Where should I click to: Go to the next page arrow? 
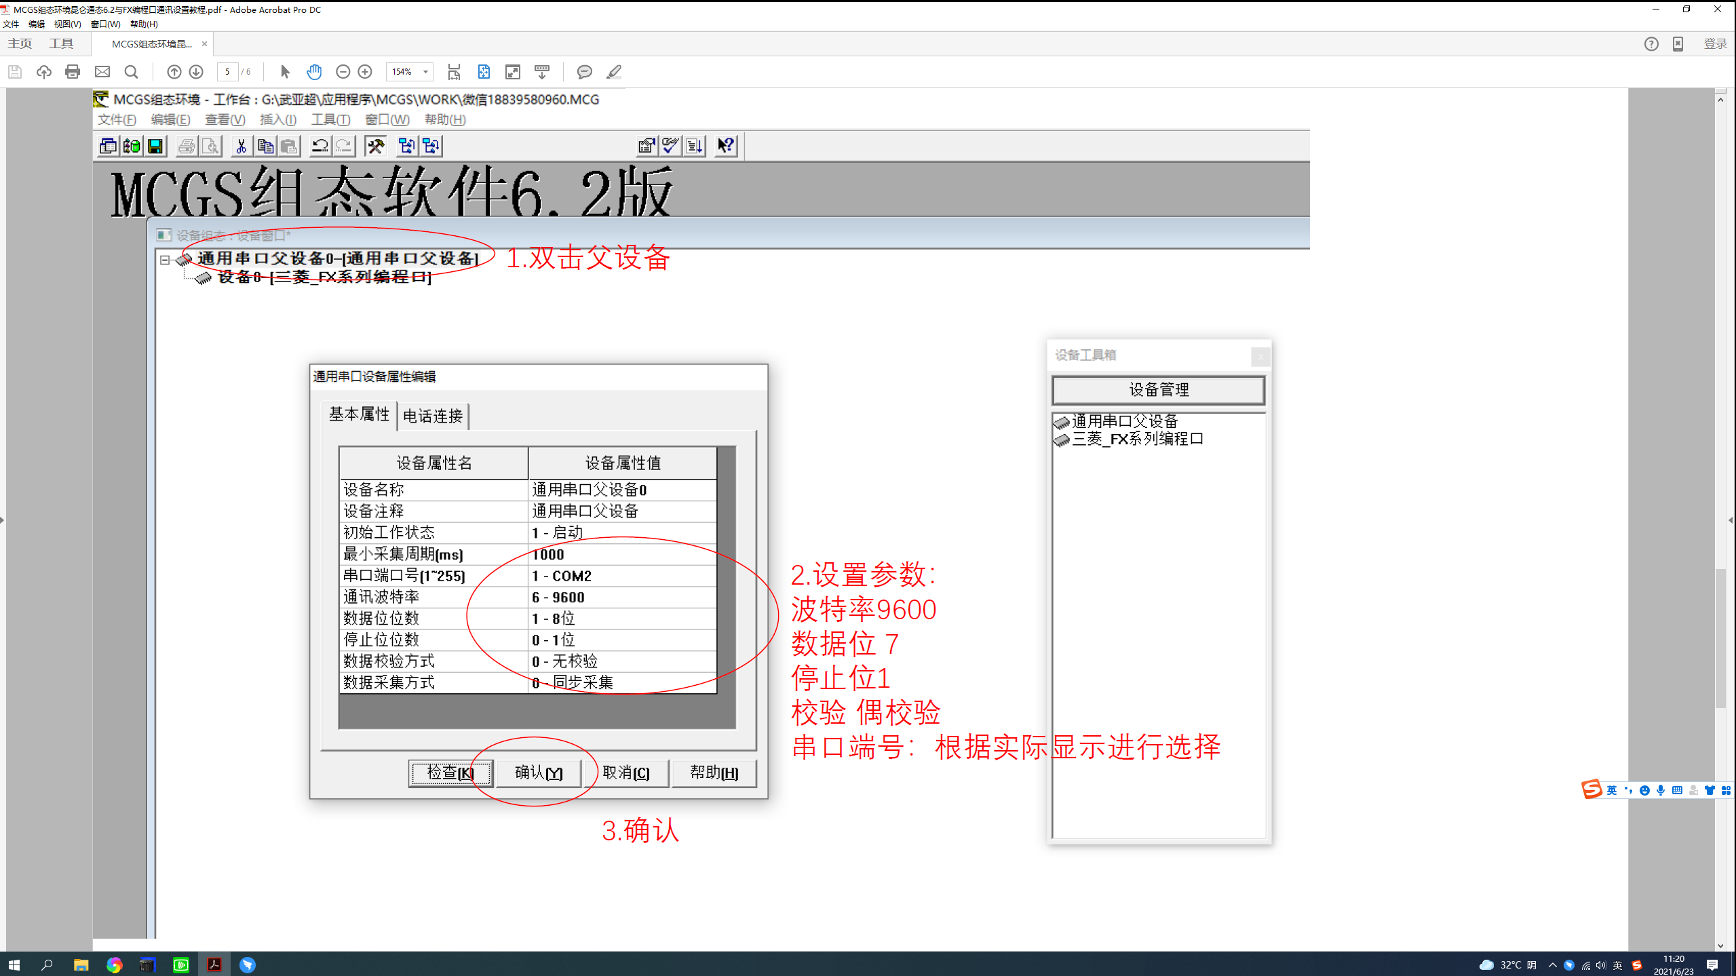[x=196, y=72]
